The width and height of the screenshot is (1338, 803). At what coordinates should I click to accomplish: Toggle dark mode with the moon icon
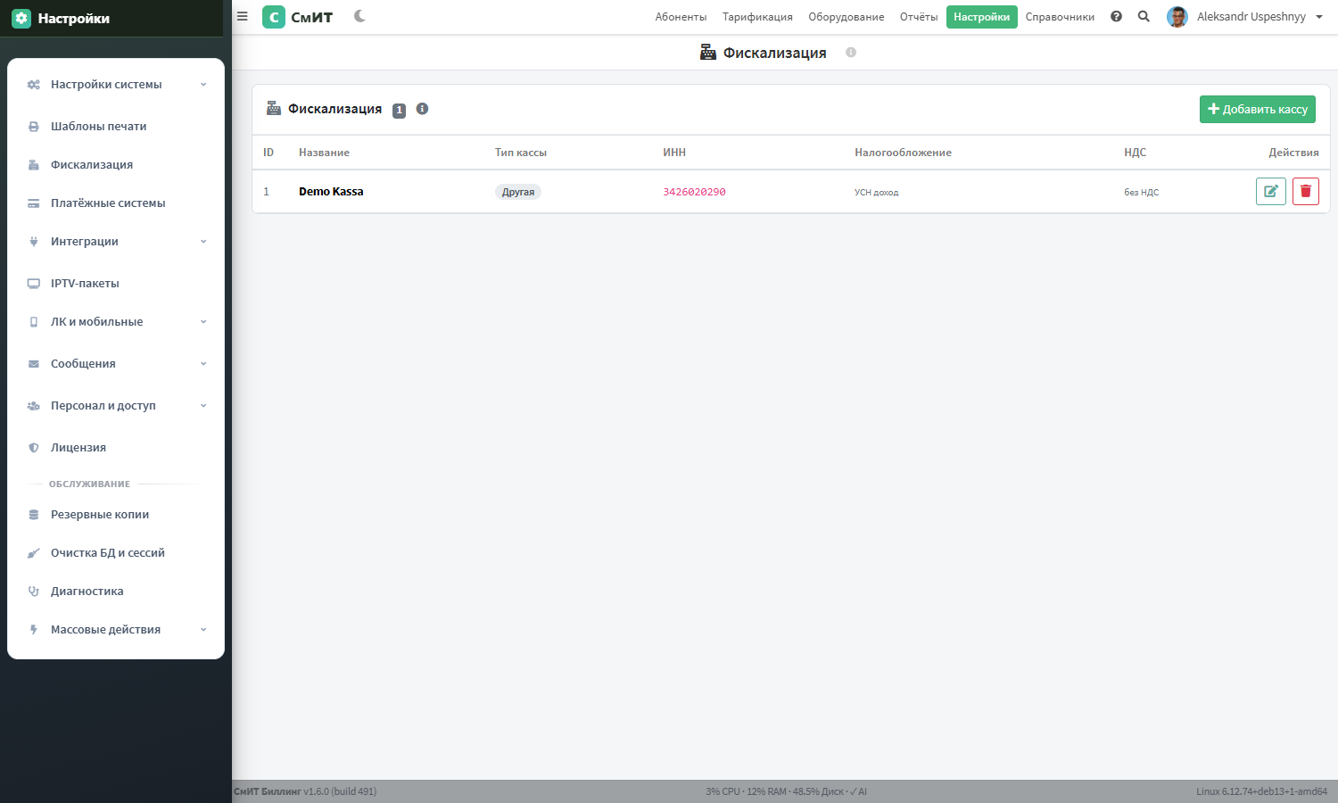pyautogui.click(x=359, y=16)
